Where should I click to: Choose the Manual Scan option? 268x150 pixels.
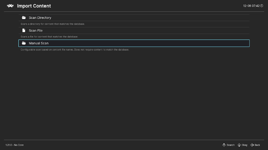[39, 43]
